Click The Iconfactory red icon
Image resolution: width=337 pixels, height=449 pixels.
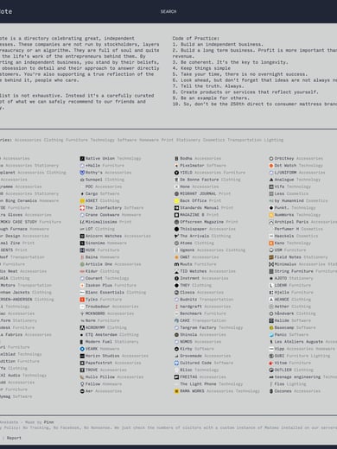(x=82, y=208)
